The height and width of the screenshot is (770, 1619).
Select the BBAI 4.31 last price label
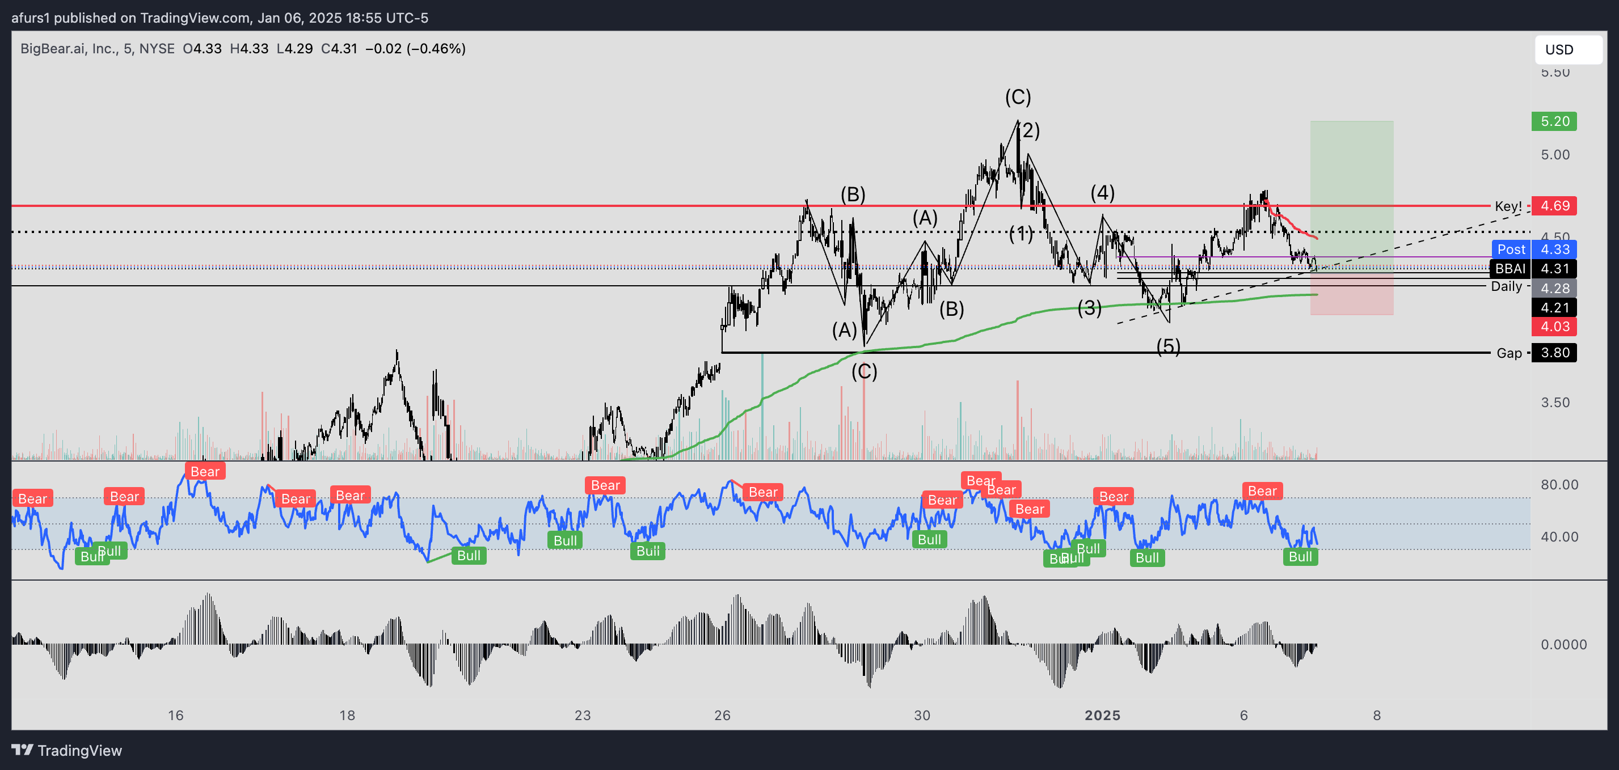pos(1534,269)
